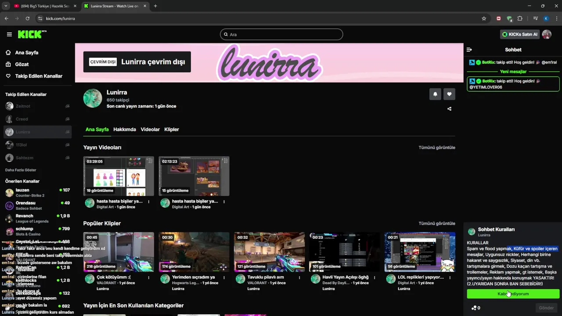This screenshot has height=316, width=562.
Task: Open the 02:13:23 stream video thumbnail
Action: pyautogui.click(x=194, y=176)
